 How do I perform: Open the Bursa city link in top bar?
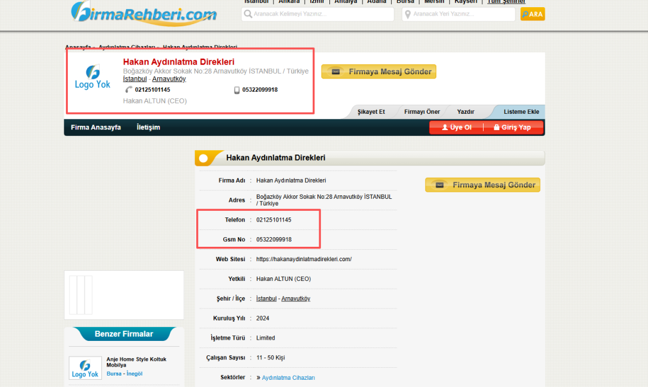coord(405,2)
